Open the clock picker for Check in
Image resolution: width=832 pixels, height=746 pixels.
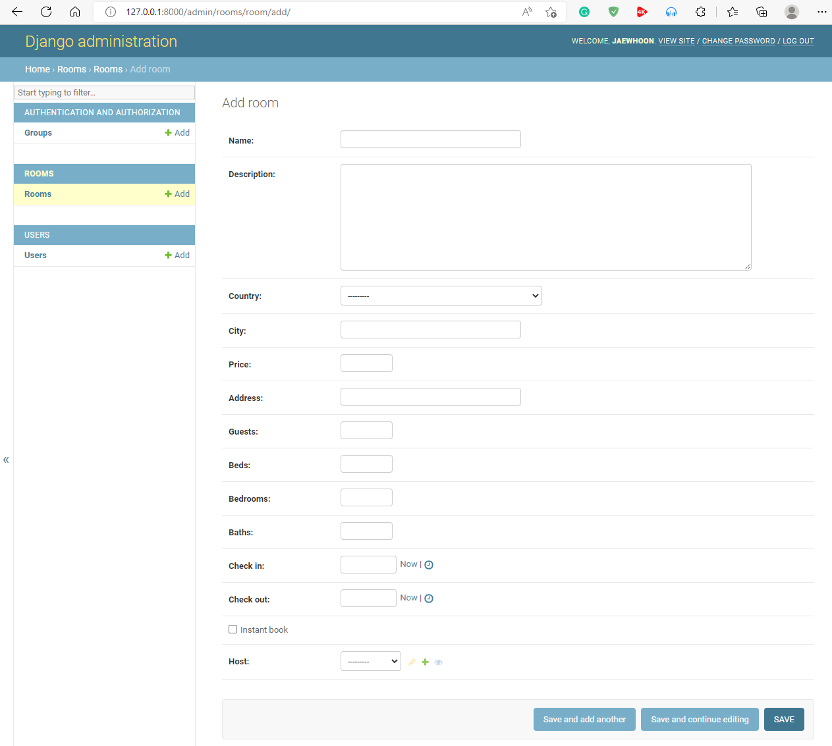click(x=429, y=565)
